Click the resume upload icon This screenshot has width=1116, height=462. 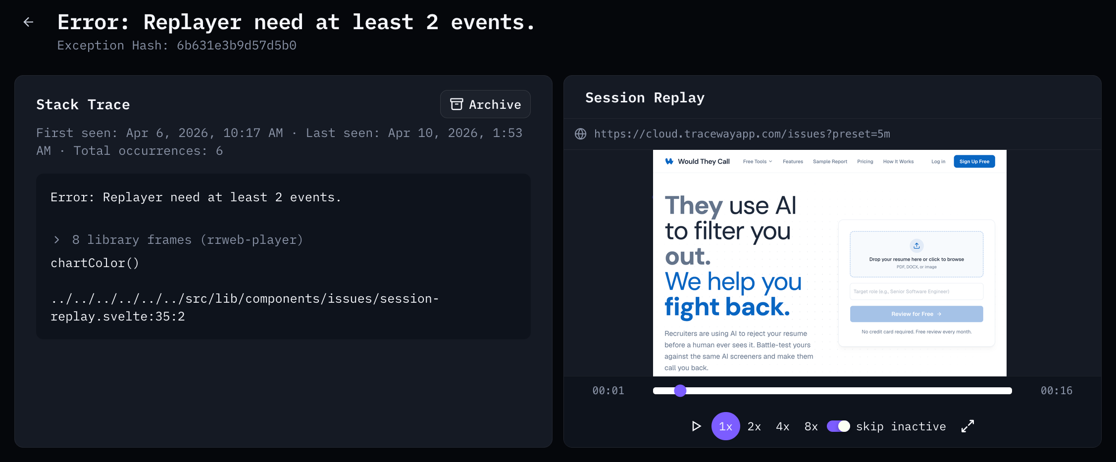tap(916, 246)
